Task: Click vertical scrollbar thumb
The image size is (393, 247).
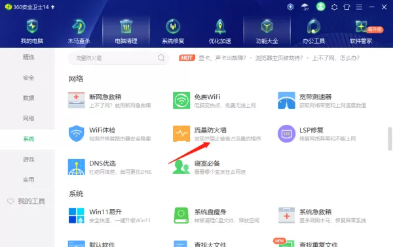Action: pos(390,139)
